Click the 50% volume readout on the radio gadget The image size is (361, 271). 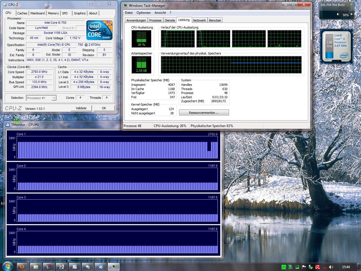click(x=345, y=15)
